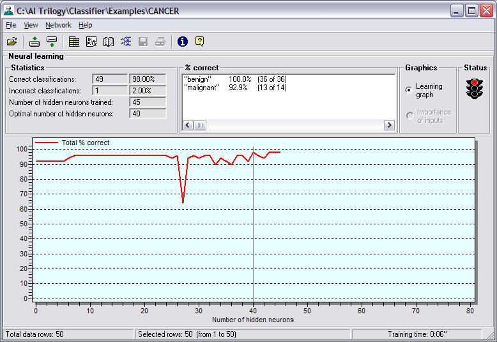Viewport: 497px width, 342px height.
Task: Maximize the window
Action: point(471,11)
